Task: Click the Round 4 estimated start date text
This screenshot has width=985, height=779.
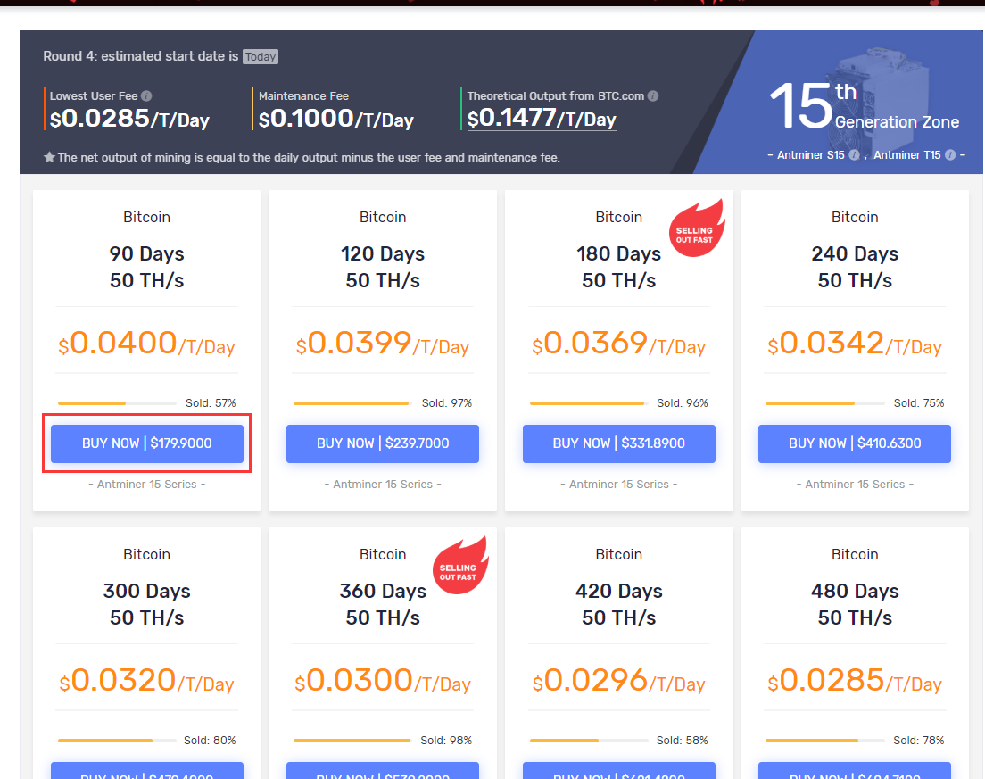Action: pyautogui.click(x=141, y=56)
